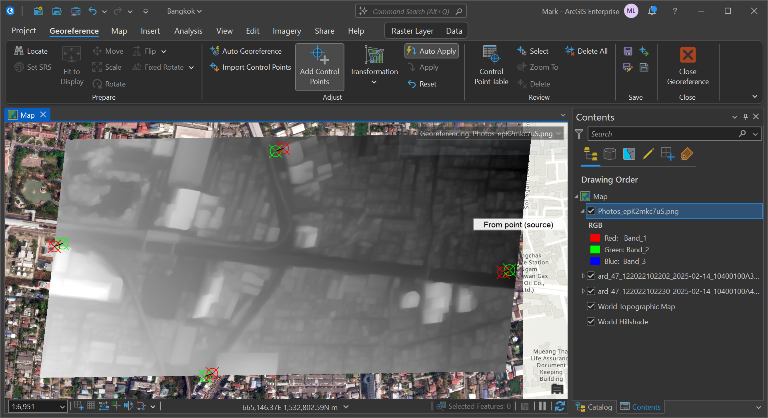Uncheck World Hillshade layer
768x418 pixels.
pyautogui.click(x=591, y=322)
